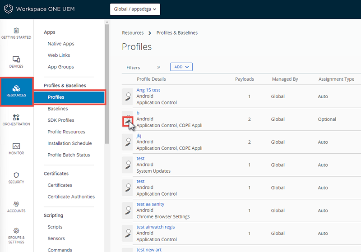This screenshot has width=361, height=252.
Task: Click the Optional assignment type cell
Action: coord(327,119)
